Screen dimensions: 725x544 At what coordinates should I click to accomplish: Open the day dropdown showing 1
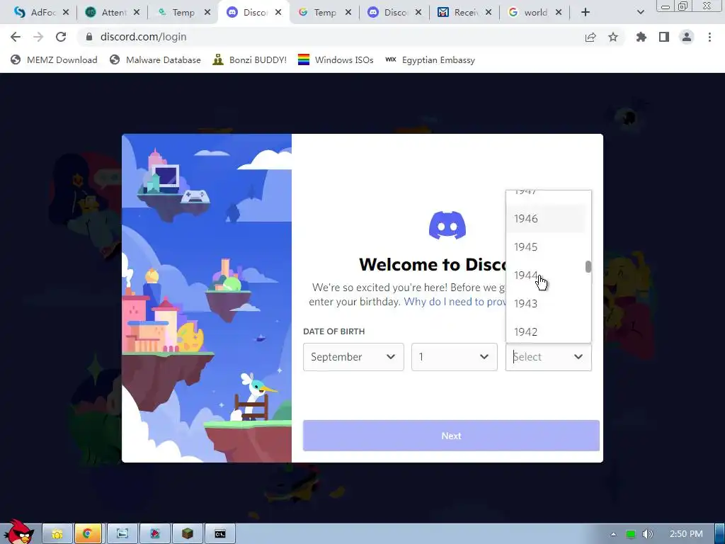pos(454,357)
